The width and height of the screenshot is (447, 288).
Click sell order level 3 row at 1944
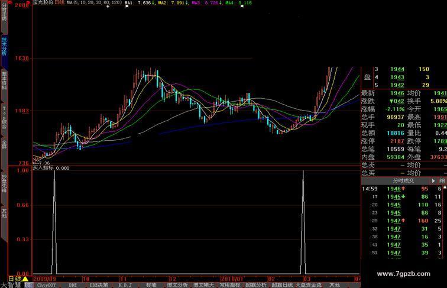pos(401,69)
